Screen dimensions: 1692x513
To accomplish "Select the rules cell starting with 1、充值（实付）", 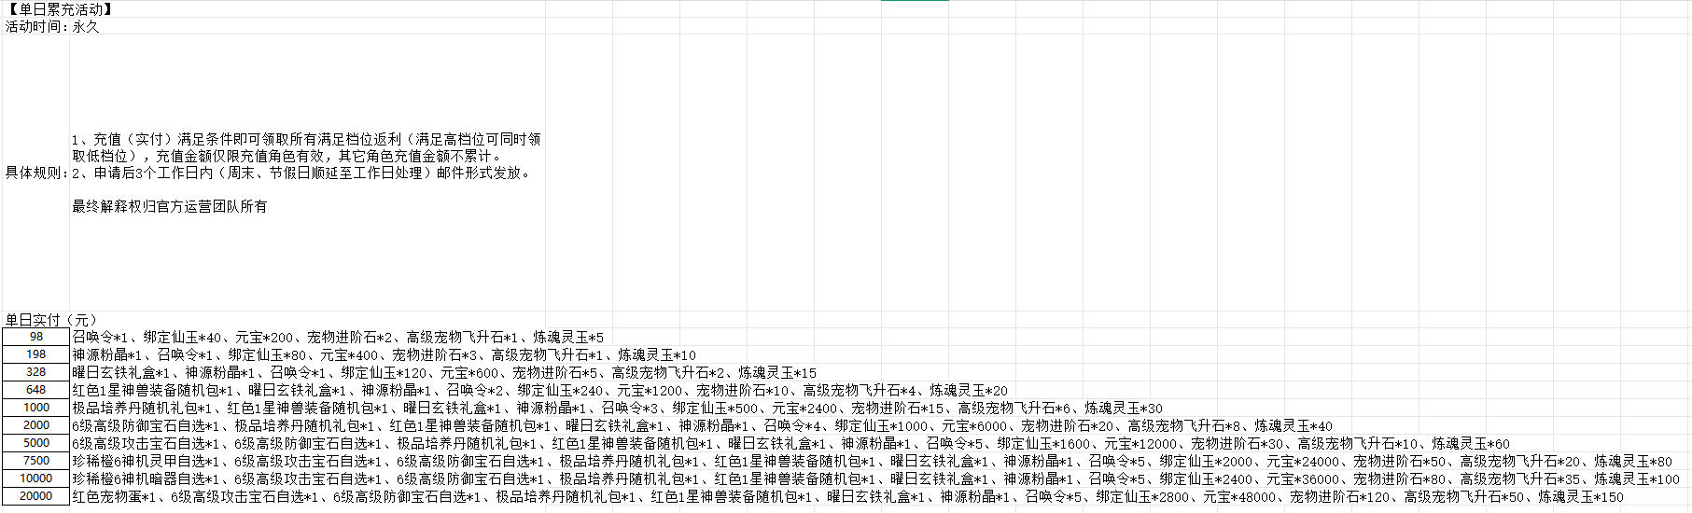I will (307, 173).
